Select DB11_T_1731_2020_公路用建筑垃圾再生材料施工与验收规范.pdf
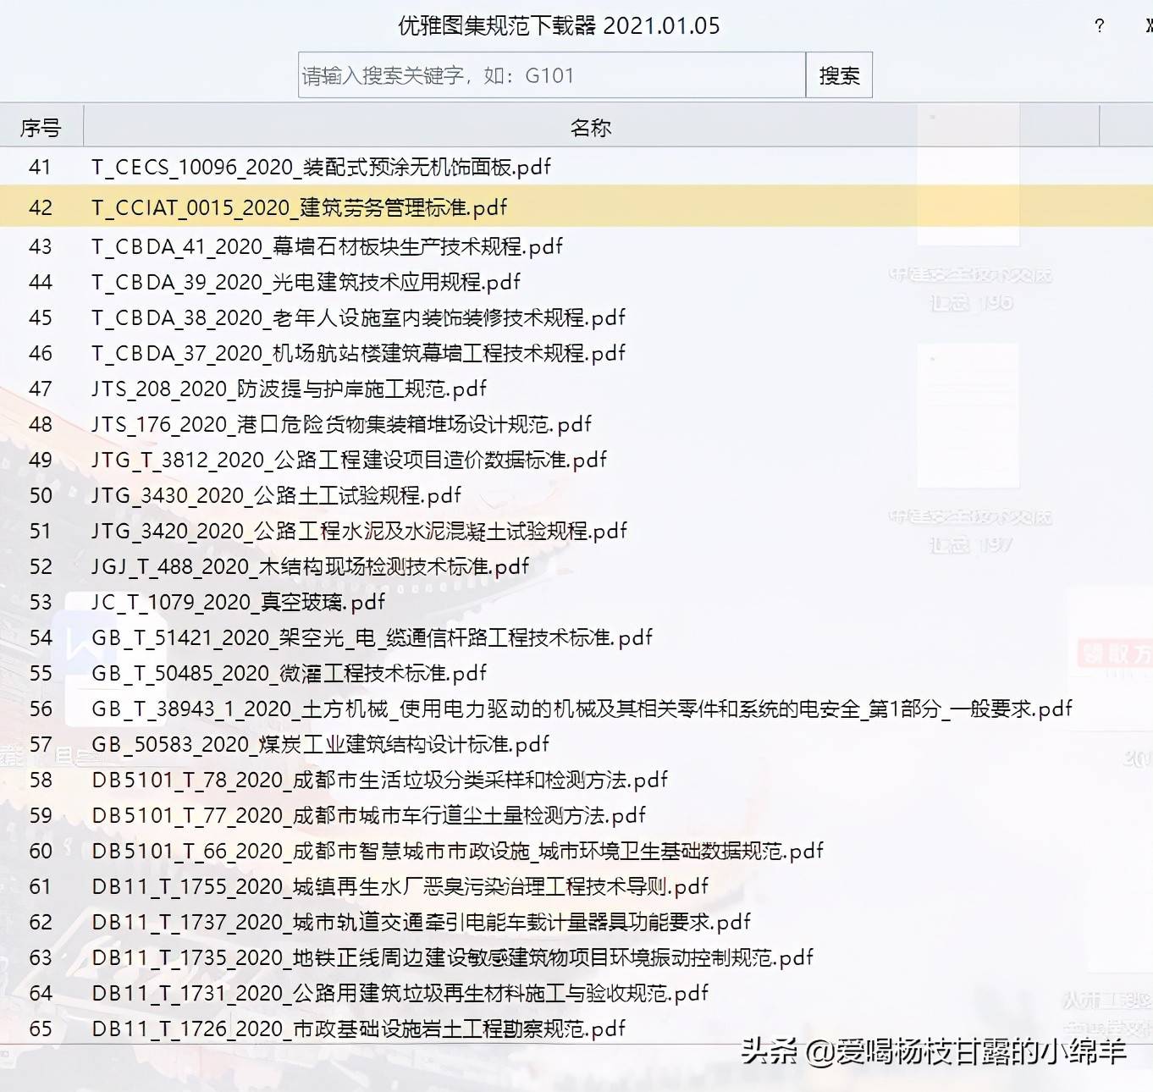The width and height of the screenshot is (1153, 1092). tap(400, 993)
